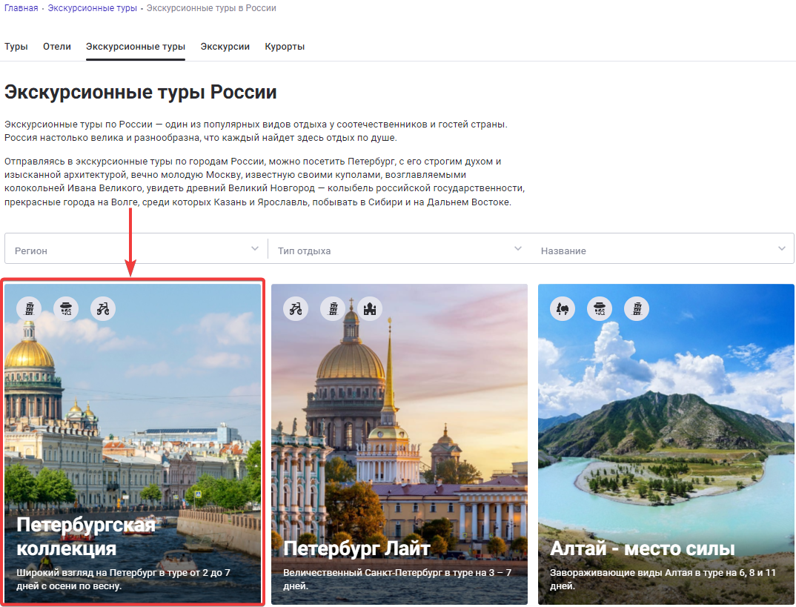This screenshot has height=607, width=796.
Task: Click bicycle icon on Петербург Лайт card
Action: point(296,308)
